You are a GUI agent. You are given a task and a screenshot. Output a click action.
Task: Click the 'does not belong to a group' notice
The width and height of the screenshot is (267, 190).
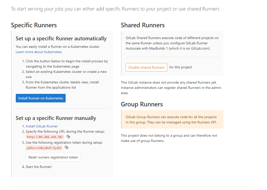click(169, 138)
